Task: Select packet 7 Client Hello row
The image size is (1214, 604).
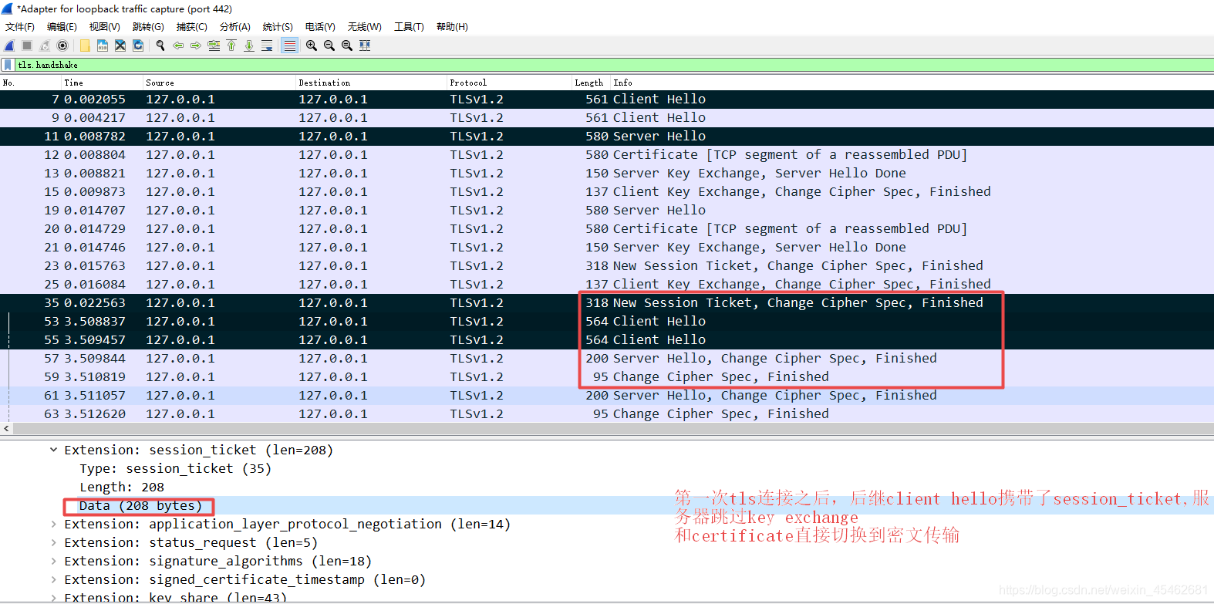Action: [x=607, y=99]
